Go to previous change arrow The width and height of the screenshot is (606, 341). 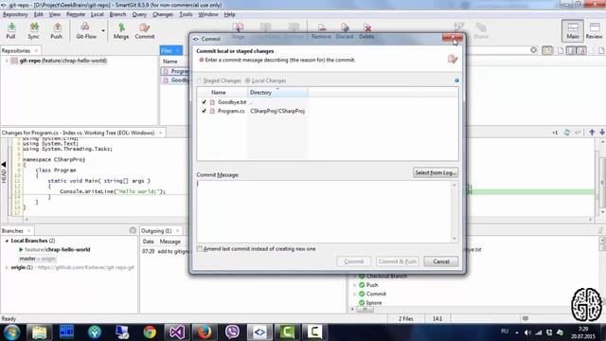592,133
